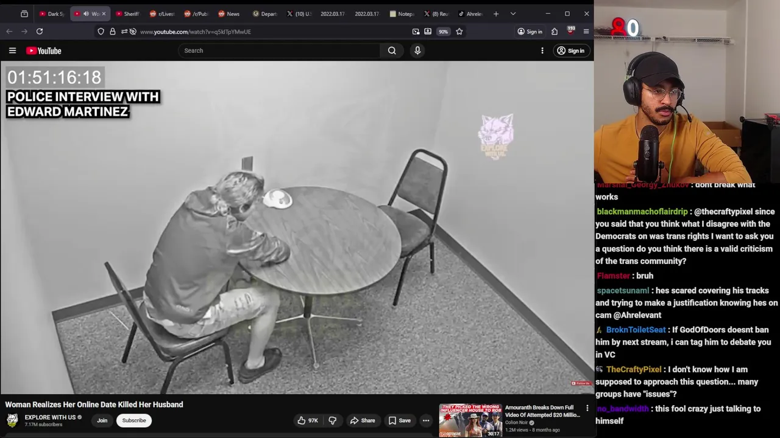Image resolution: width=780 pixels, height=438 pixels.
Task: Bookmark this page with star icon
Action: pos(459,32)
